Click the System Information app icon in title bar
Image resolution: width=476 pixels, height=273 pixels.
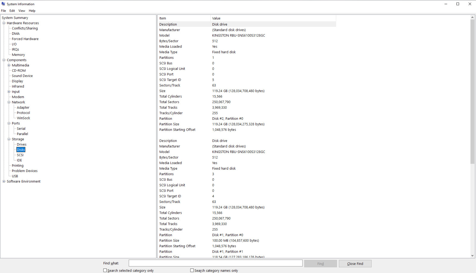tap(3, 4)
